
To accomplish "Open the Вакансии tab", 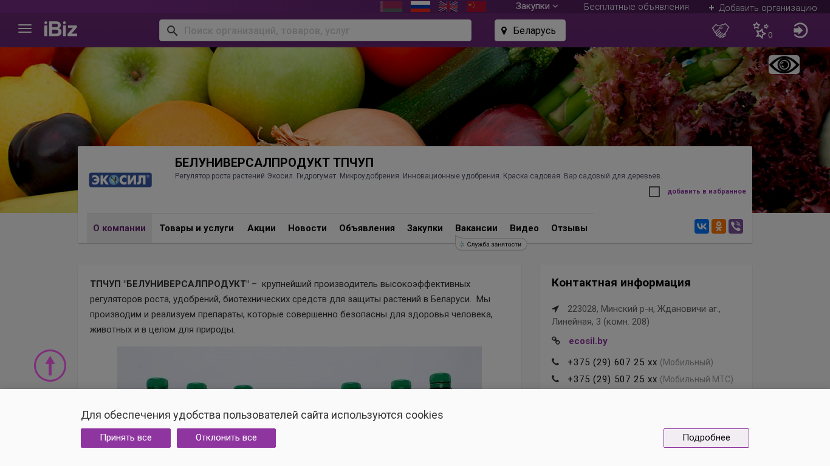I will click(x=476, y=228).
